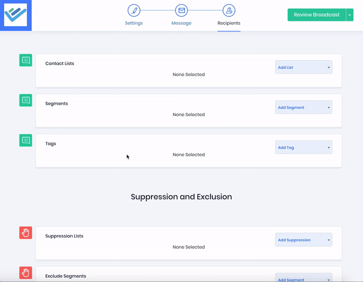Switch to the Settings step tab
The width and height of the screenshot is (363, 282).
pyautogui.click(x=134, y=23)
